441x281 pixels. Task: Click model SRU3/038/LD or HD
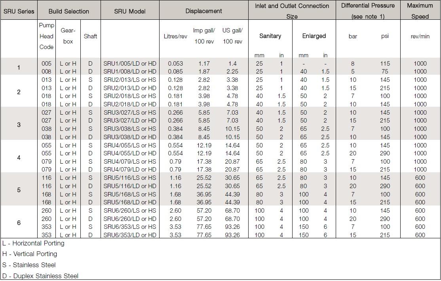[130, 137]
